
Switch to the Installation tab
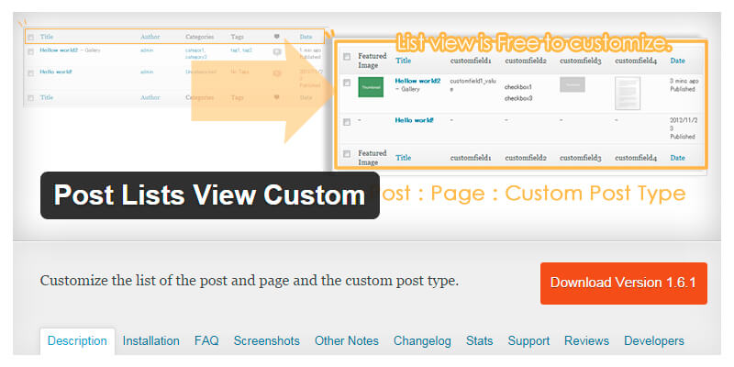pos(150,340)
